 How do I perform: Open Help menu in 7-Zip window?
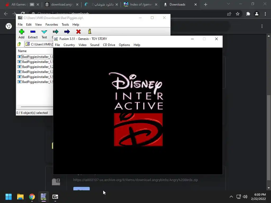pyautogui.click(x=76, y=25)
